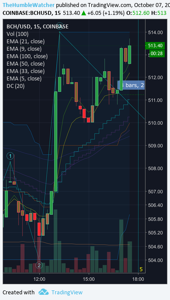Click the yellow 5 label near bottom right

(141, 269)
